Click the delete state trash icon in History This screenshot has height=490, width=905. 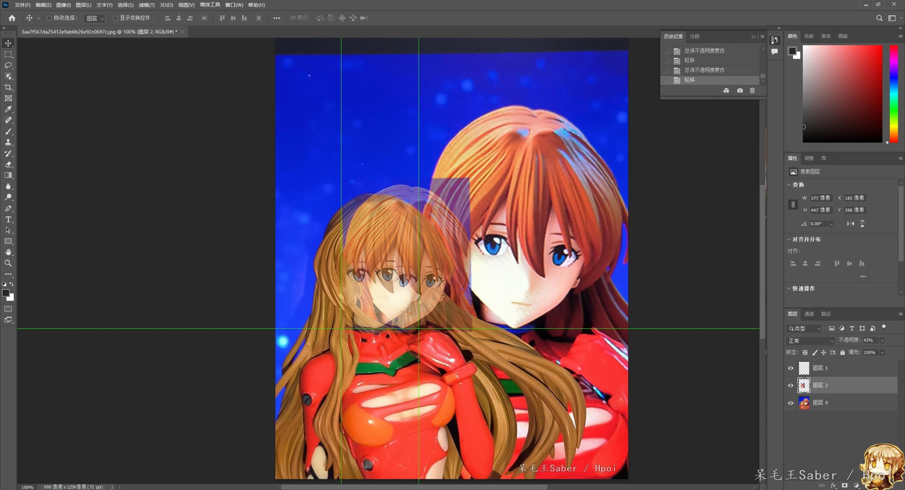[x=752, y=91]
